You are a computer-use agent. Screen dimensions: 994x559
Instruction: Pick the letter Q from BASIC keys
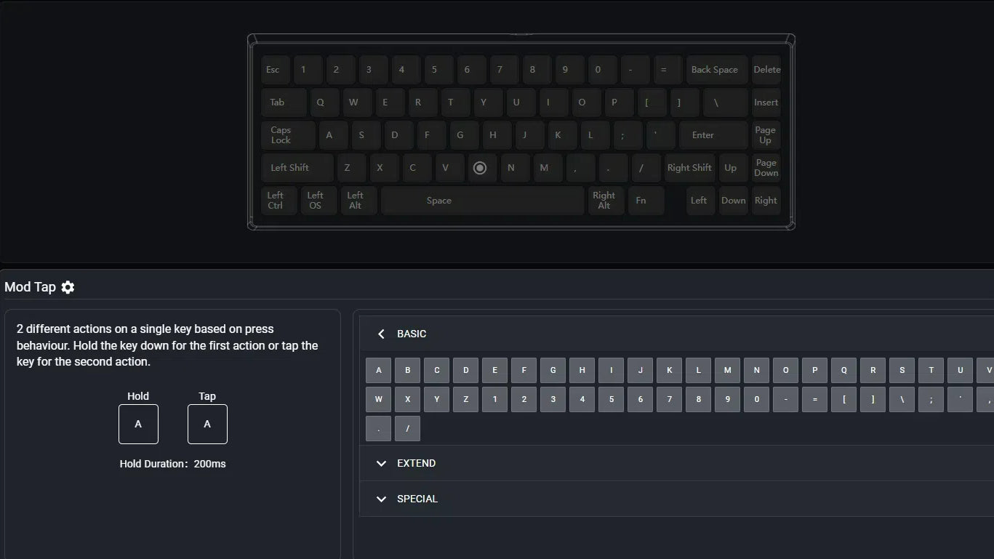click(843, 370)
